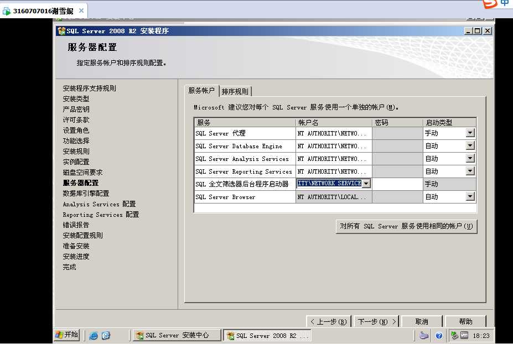513x344 pixels.
Task: Open startup type dropdown for Analysis Services
Action: click(470, 159)
